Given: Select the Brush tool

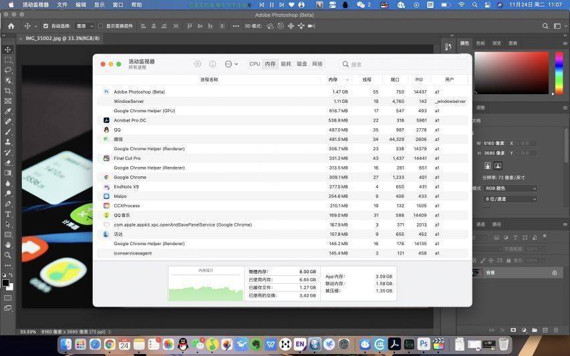Looking at the screenshot, I should tap(7, 132).
